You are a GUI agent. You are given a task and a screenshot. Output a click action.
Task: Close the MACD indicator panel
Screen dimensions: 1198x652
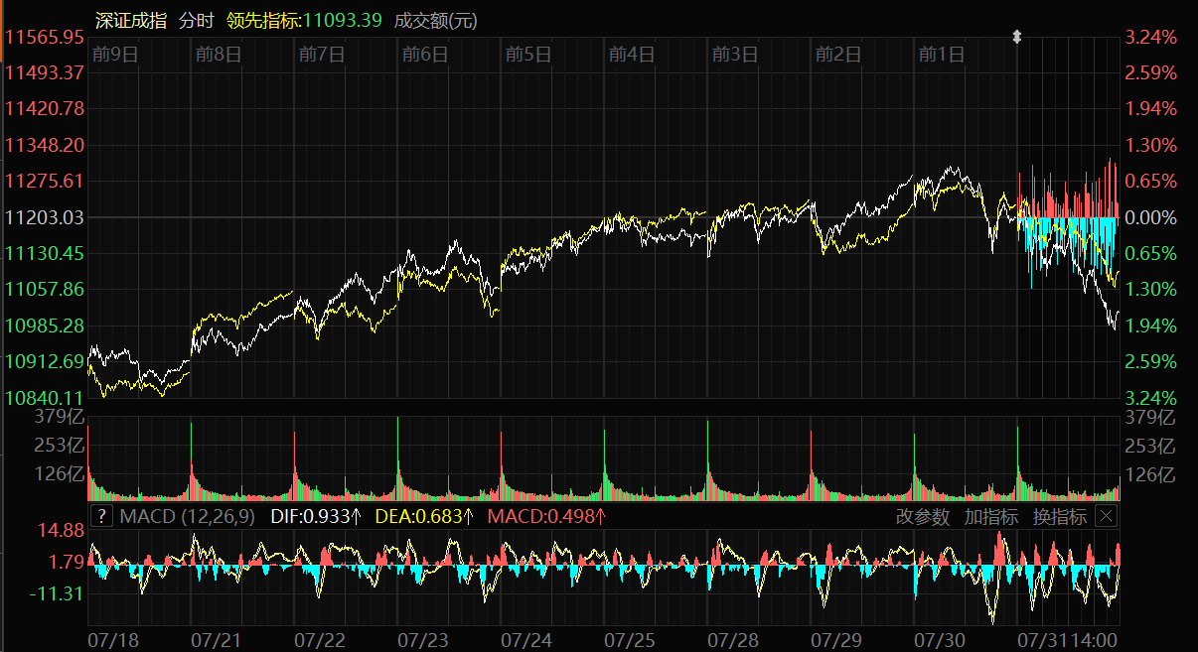1106,516
